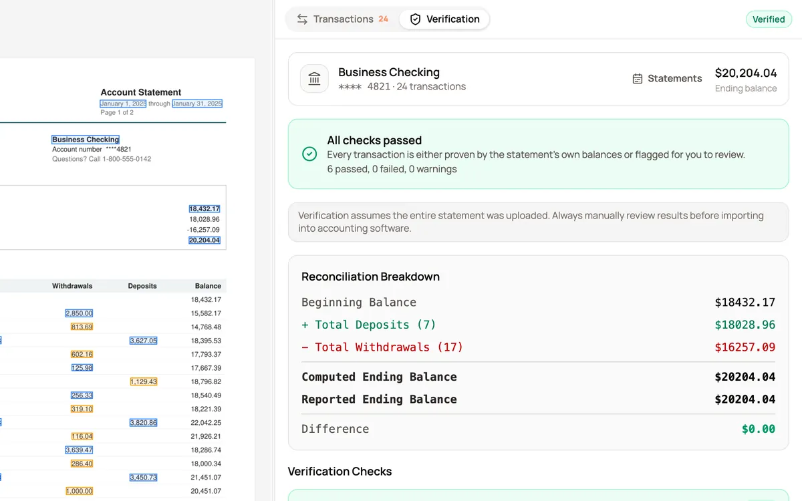Select withdrawal amount 1,000.00
The image size is (802, 501).
79,491
